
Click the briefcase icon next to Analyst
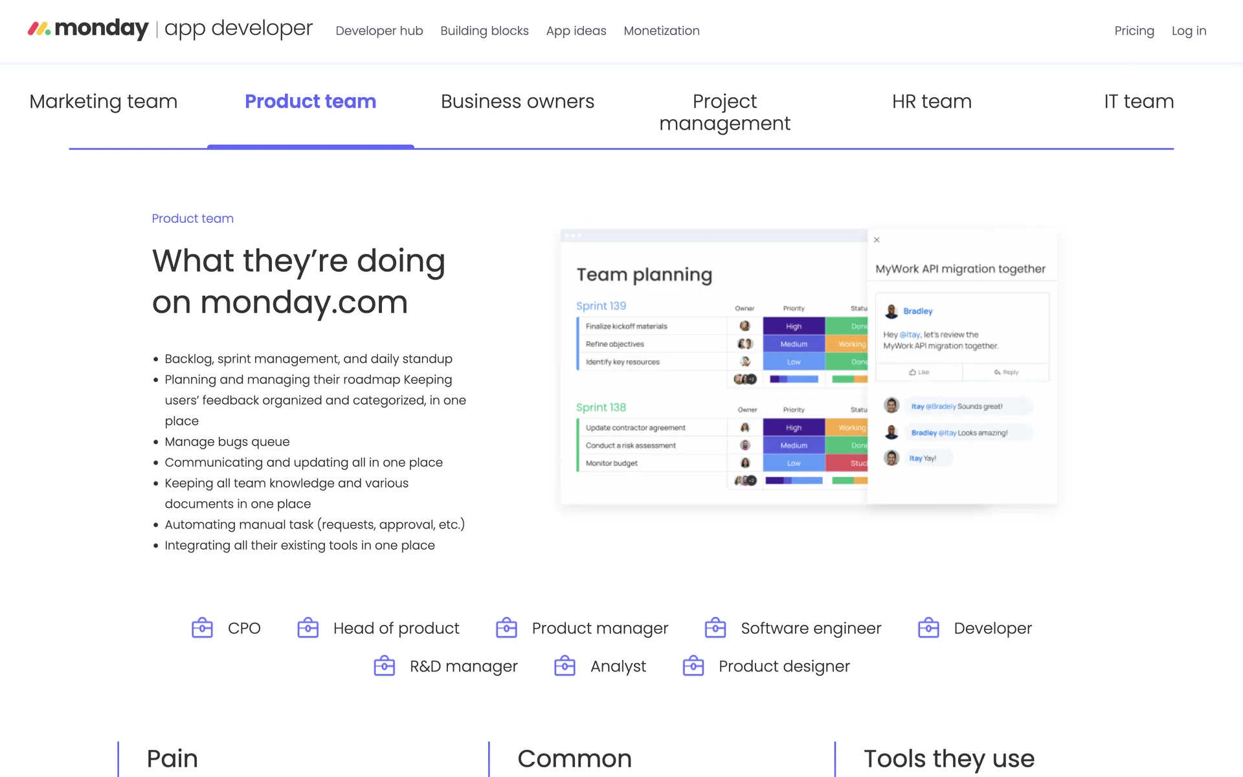pos(565,666)
